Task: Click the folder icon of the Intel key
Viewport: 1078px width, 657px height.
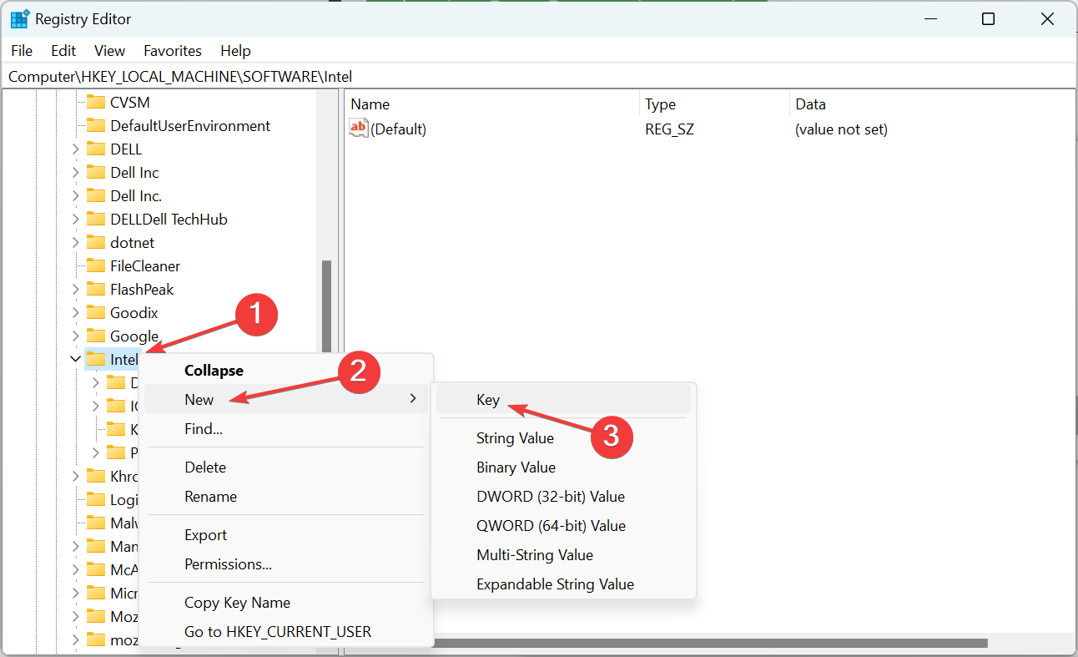Action: click(96, 359)
